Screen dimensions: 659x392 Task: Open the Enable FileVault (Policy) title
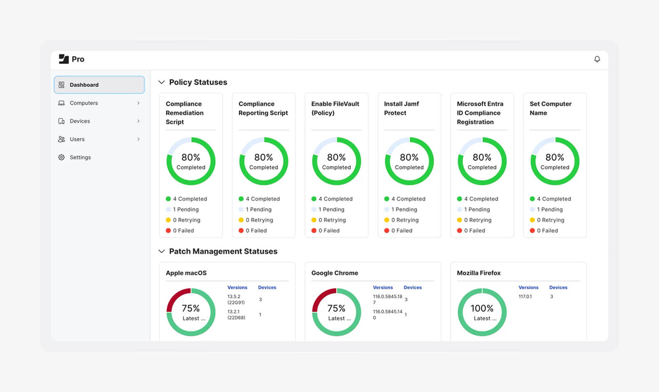pos(335,108)
